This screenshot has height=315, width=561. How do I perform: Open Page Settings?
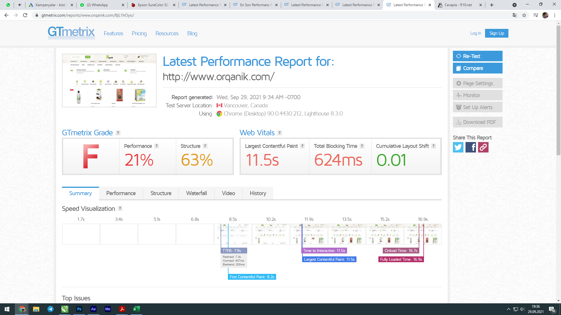tap(478, 83)
